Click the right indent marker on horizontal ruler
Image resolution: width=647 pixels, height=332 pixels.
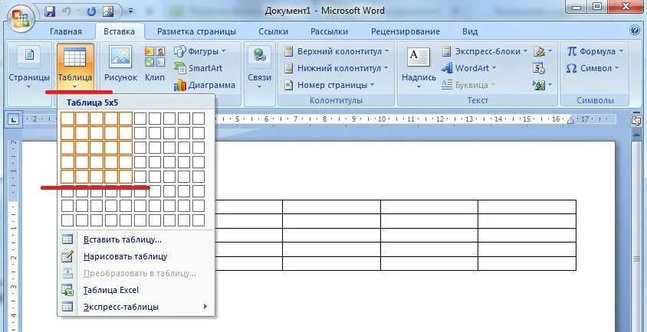570,120
